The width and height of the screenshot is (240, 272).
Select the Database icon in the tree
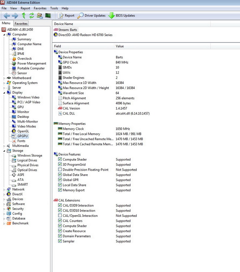tap(9, 218)
